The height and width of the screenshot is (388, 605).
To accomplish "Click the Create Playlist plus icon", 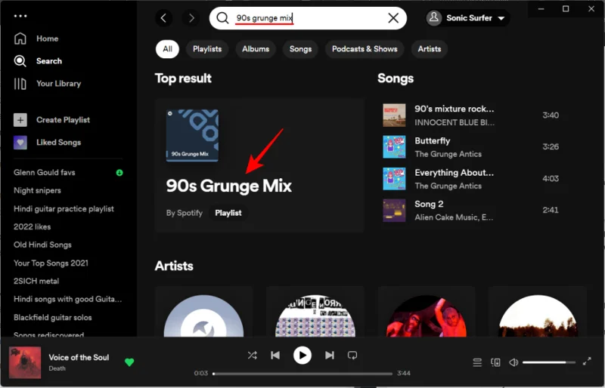I will coord(20,120).
